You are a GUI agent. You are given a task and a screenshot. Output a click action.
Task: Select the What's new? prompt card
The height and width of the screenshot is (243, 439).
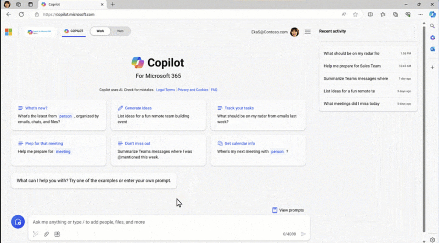pyautogui.click(x=59, y=115)
